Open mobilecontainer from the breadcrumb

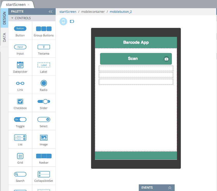[x=93, y=12]
